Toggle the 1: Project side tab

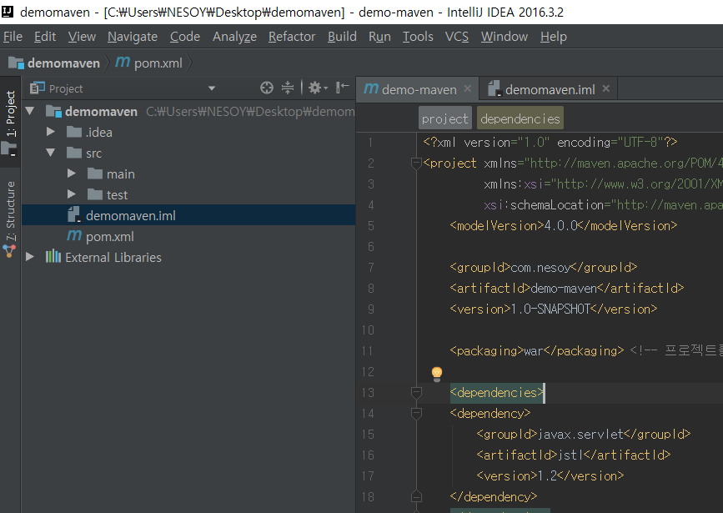(x=10, y=123)
